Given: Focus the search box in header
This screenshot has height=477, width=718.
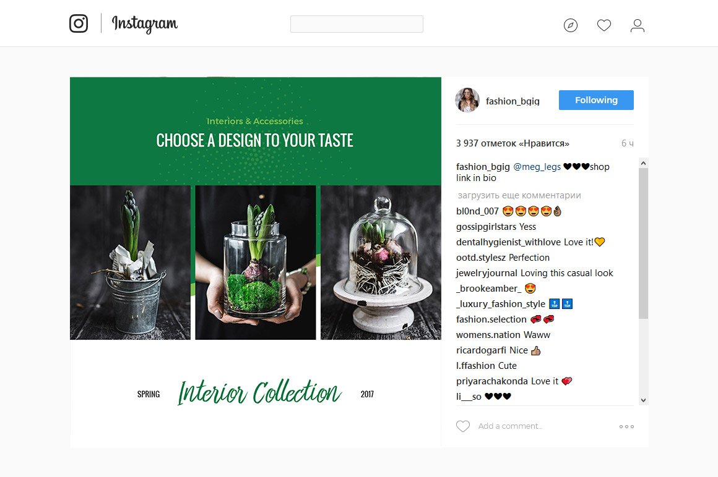Looking at the screenshot, I should pyautogui.click(x=357, y=24).
